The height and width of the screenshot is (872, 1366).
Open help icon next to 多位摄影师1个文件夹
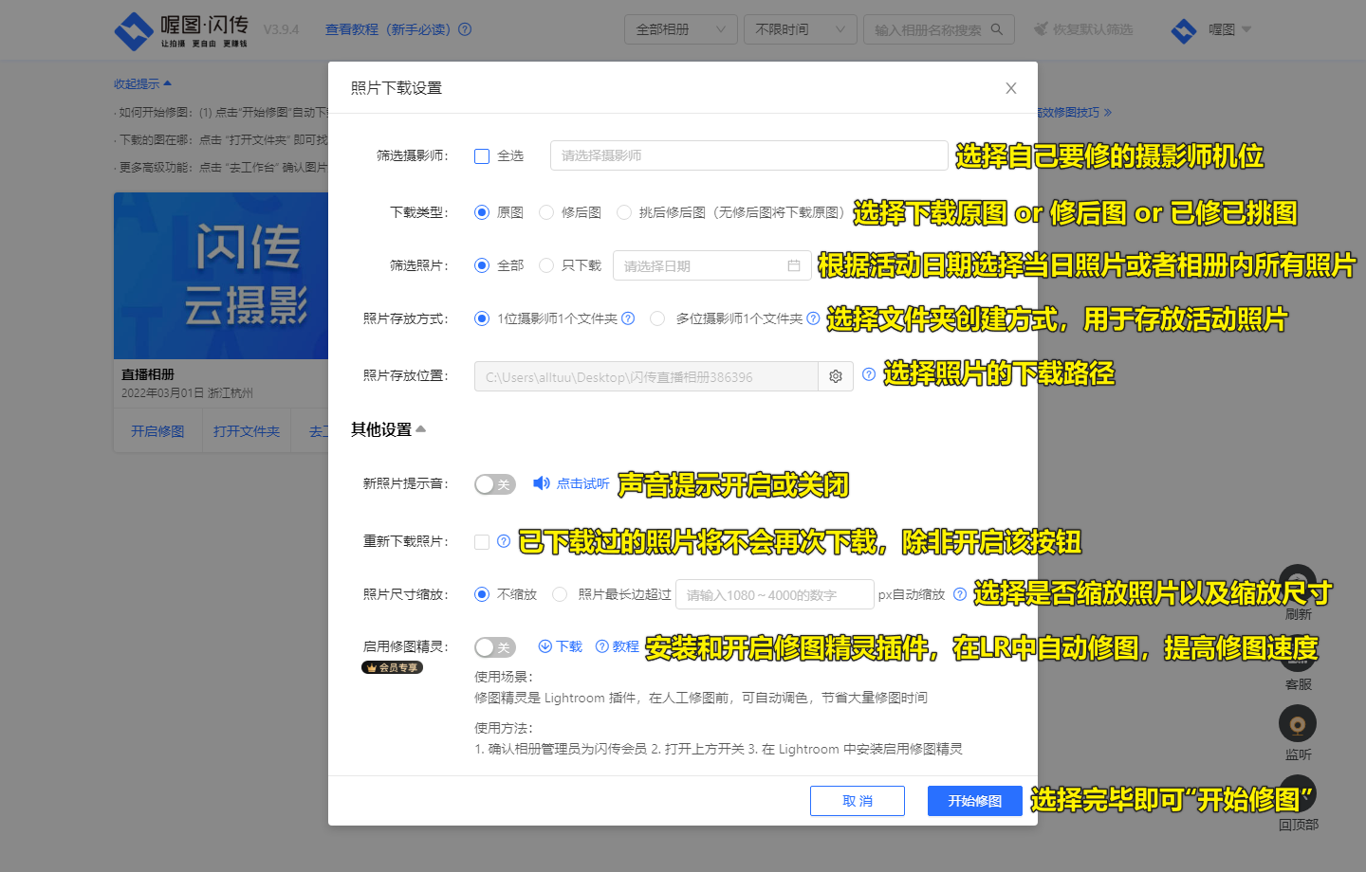813,318
